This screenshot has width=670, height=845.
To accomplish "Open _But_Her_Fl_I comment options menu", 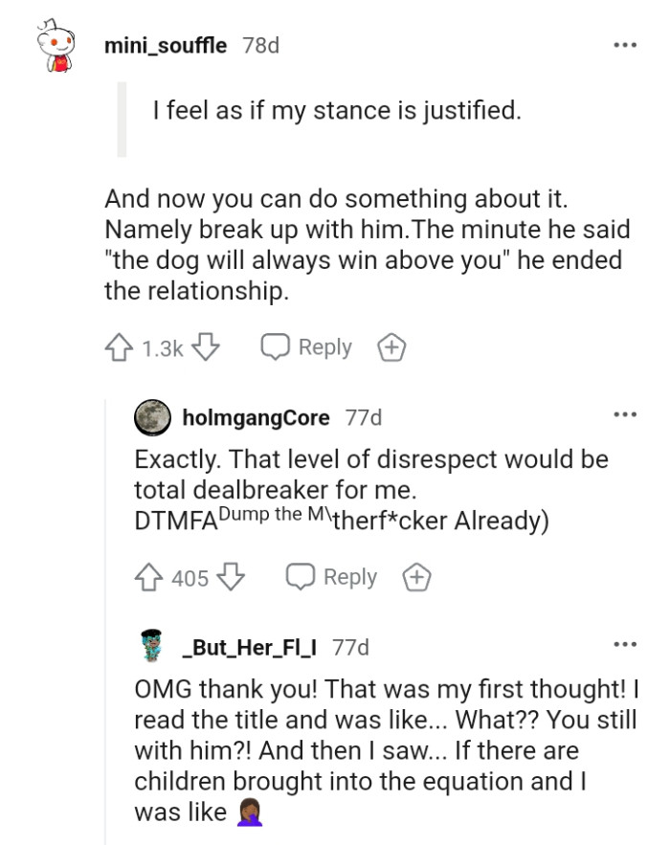I will [624, 646].
